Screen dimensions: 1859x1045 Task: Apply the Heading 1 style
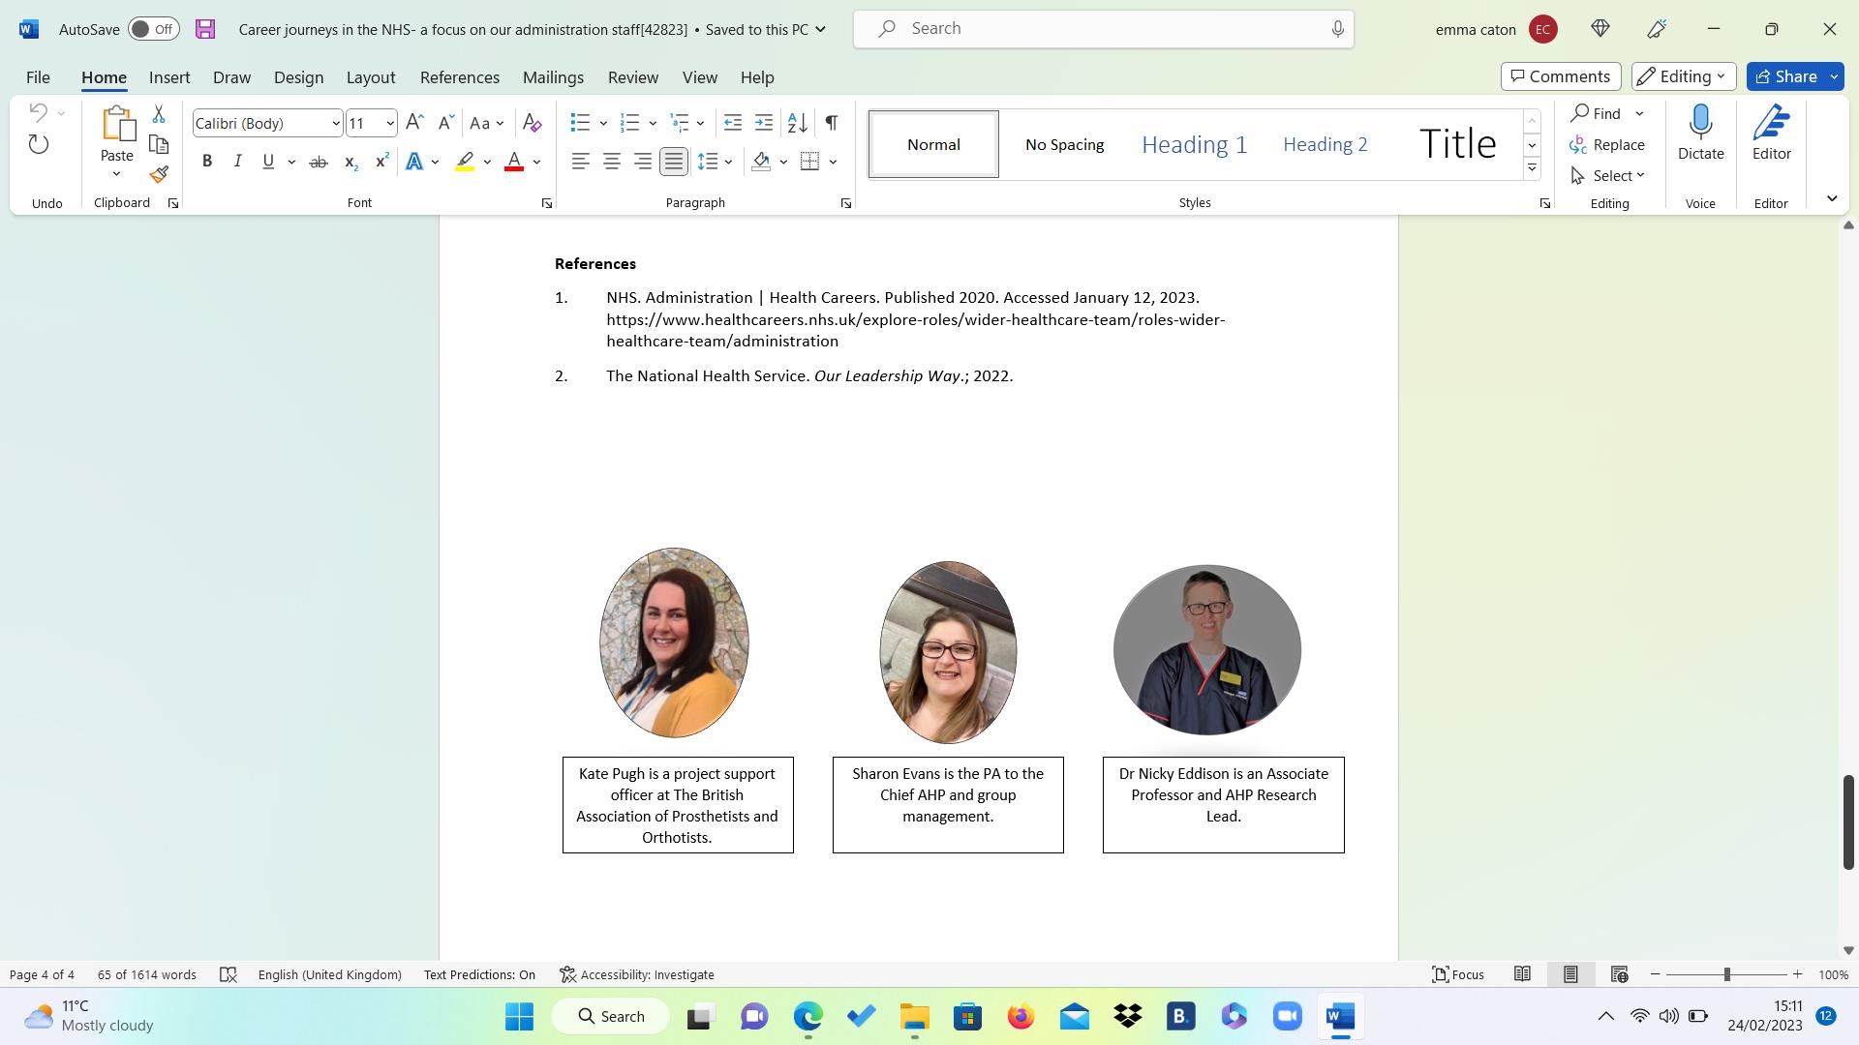pos(1194,144)
